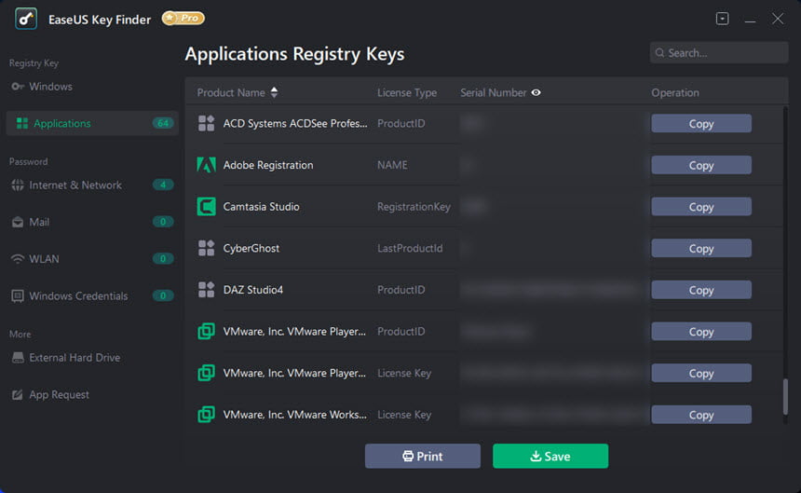
Task: Toggle serial number visibility eye icon
Action: pyautogui.click(x=536, y=92)
